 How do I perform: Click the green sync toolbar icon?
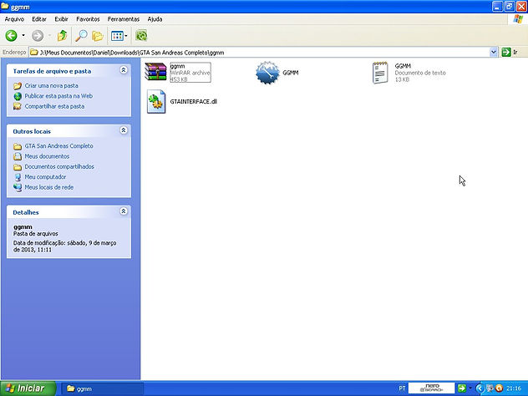141,36
